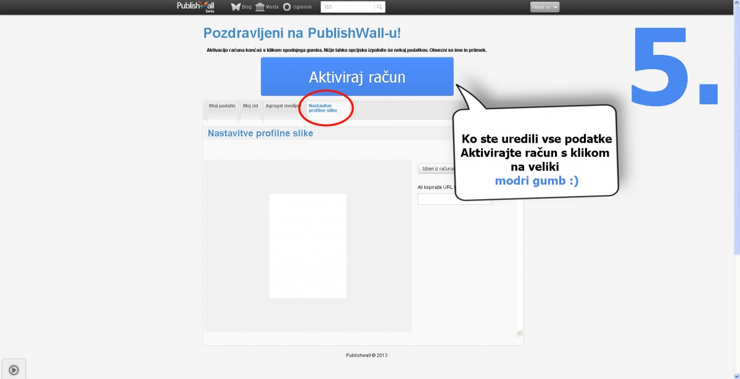Image resolution: width=740 pixels, height=379 pixels.
Task: Click the magnifying glass search icon
Action: [x=380, y=7]
